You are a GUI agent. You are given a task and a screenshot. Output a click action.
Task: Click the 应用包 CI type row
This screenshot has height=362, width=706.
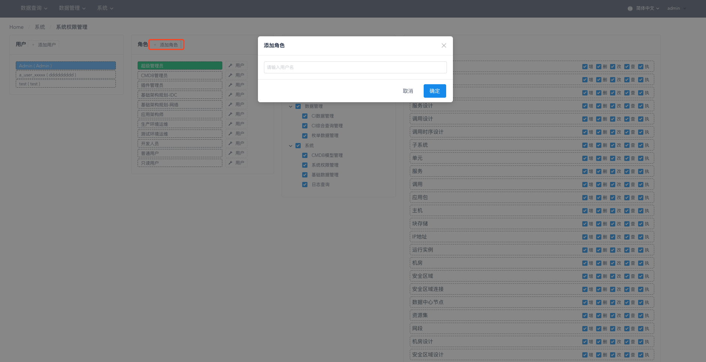tap(532, 198)
